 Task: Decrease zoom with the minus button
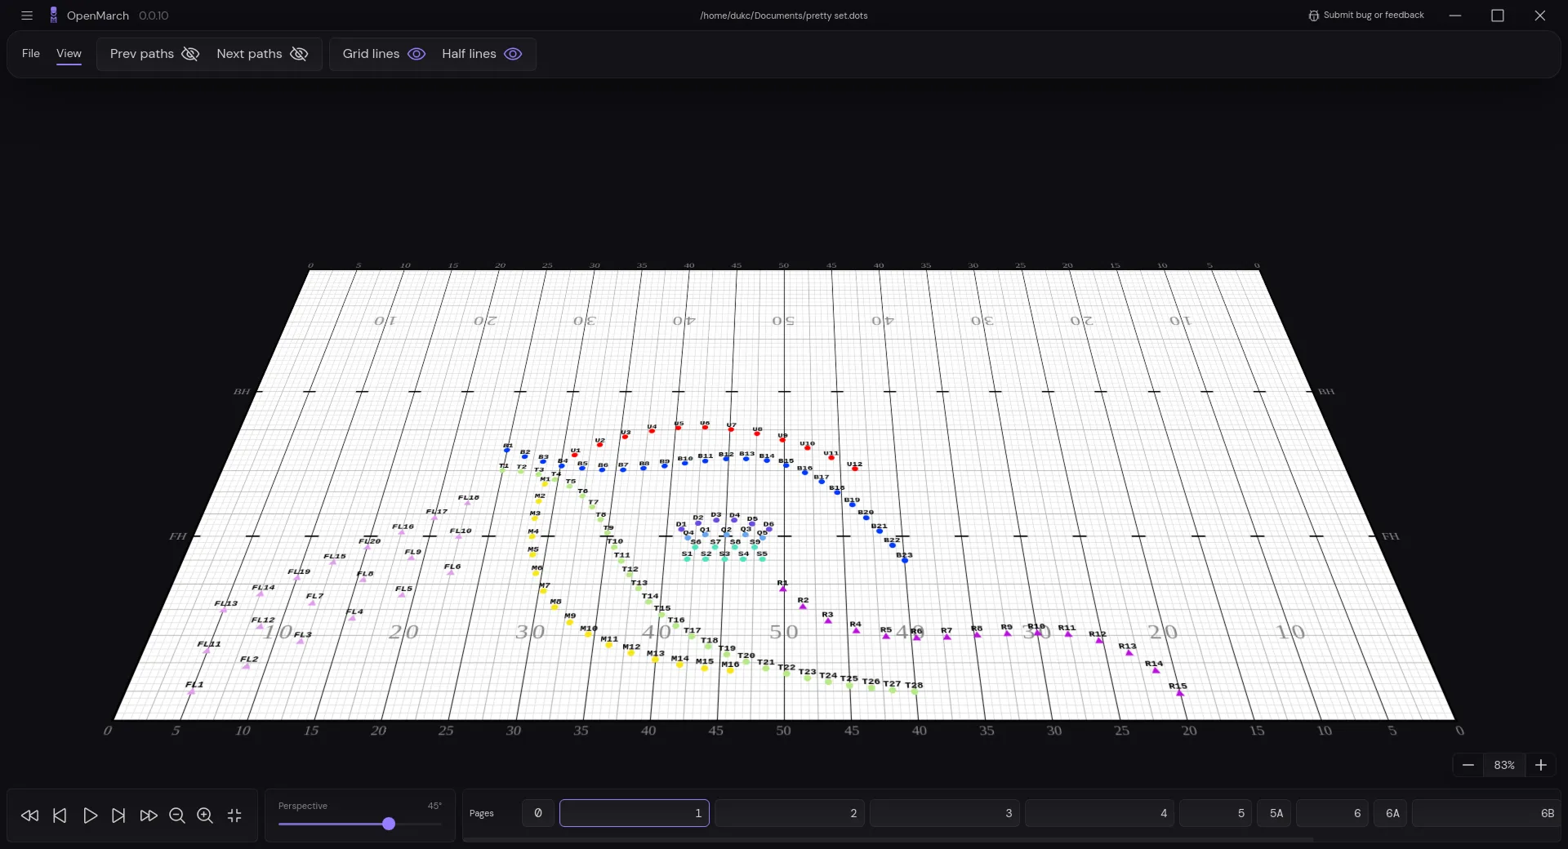coord(1468,765)
